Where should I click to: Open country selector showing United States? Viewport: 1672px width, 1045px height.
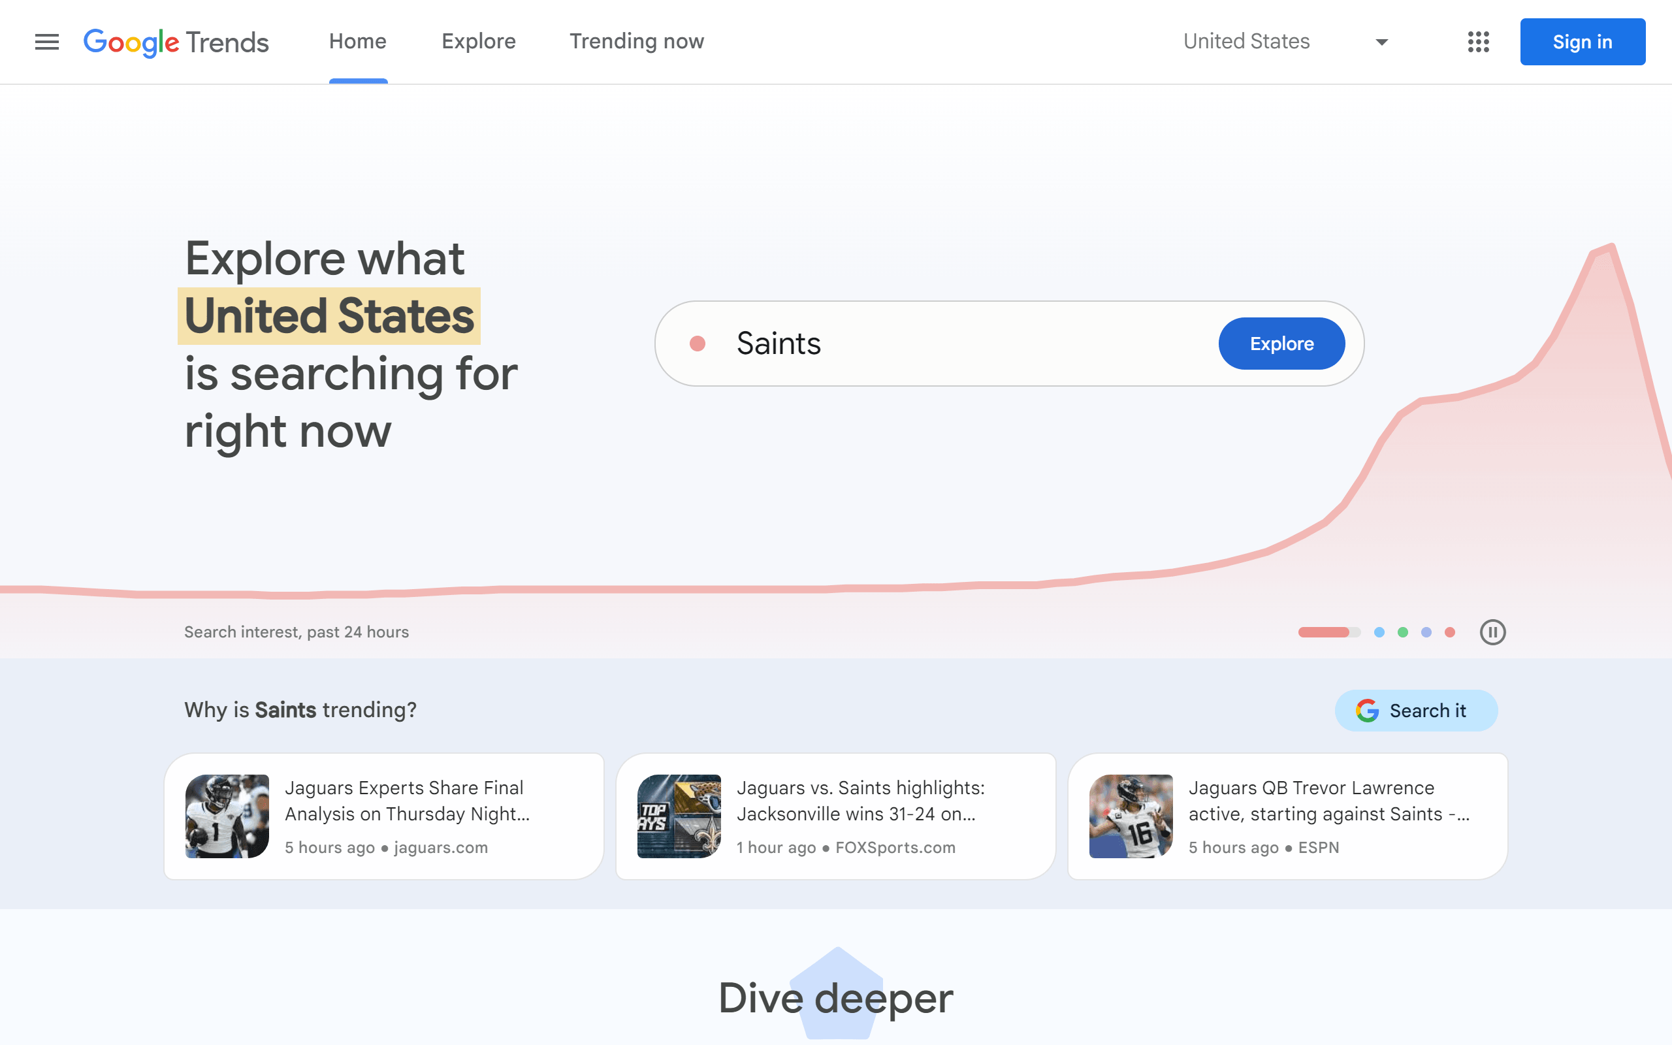1246,41
